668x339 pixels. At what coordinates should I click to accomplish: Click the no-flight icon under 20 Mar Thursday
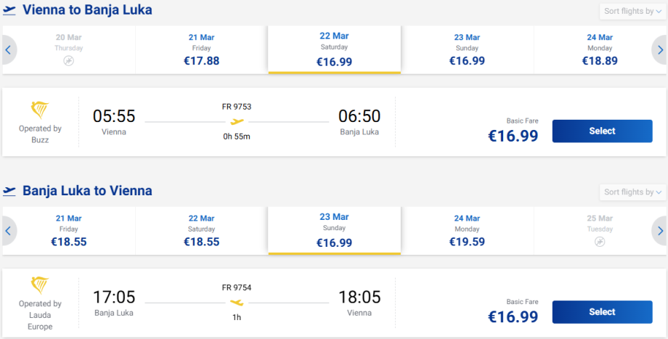(x=69, y=62)
